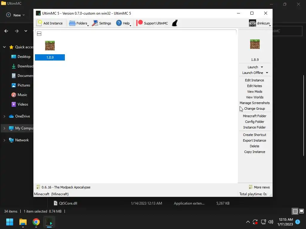The width and height of the screenshot is (306, 229).
Task: Click the volume speaker tray icon
Action: 271,222
